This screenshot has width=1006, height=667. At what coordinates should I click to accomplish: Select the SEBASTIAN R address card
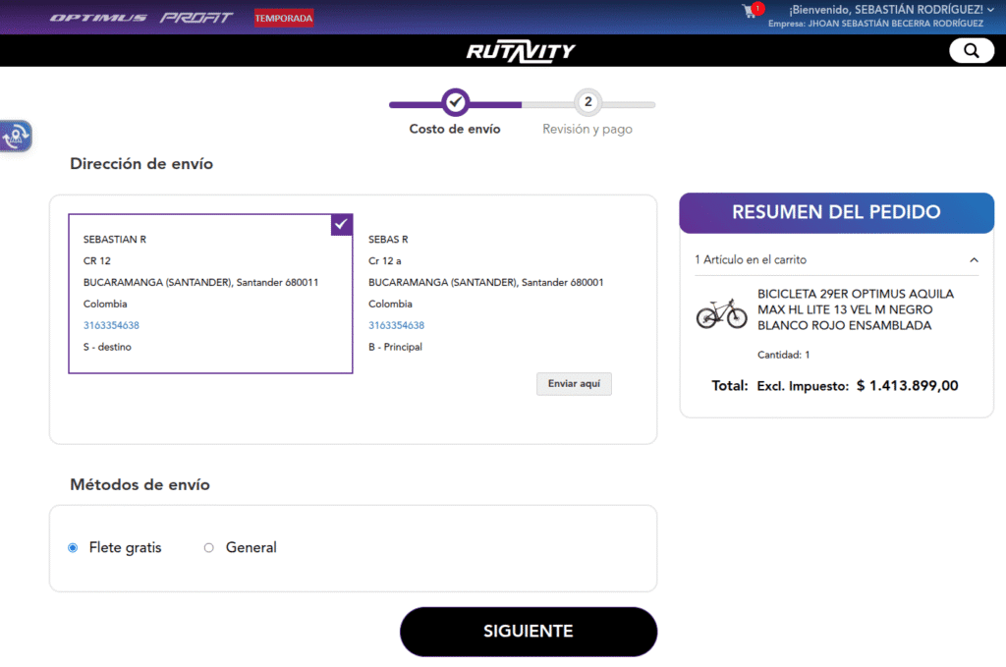[x=209, y=294]
